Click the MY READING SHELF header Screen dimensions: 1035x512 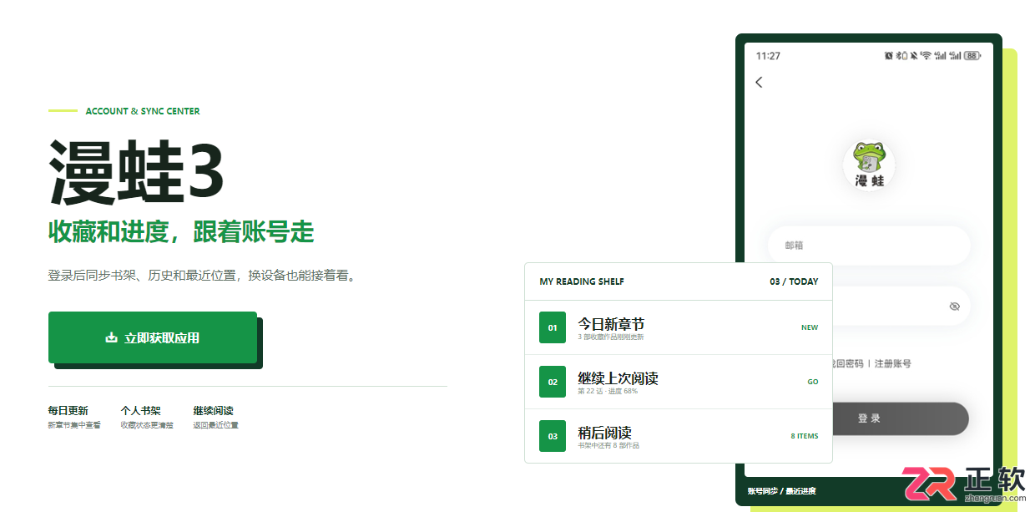[582, 281]
